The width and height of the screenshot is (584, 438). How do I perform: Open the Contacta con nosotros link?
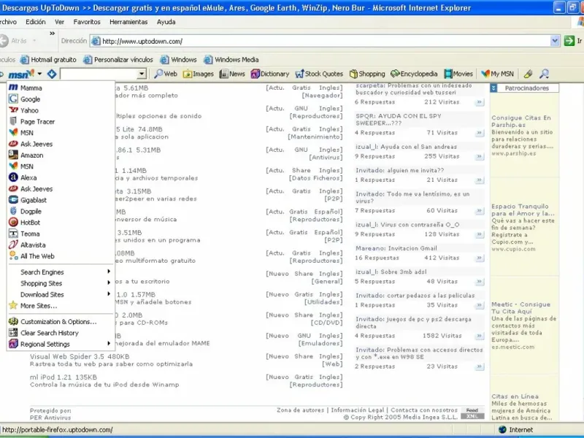click(x=424, y=410)
